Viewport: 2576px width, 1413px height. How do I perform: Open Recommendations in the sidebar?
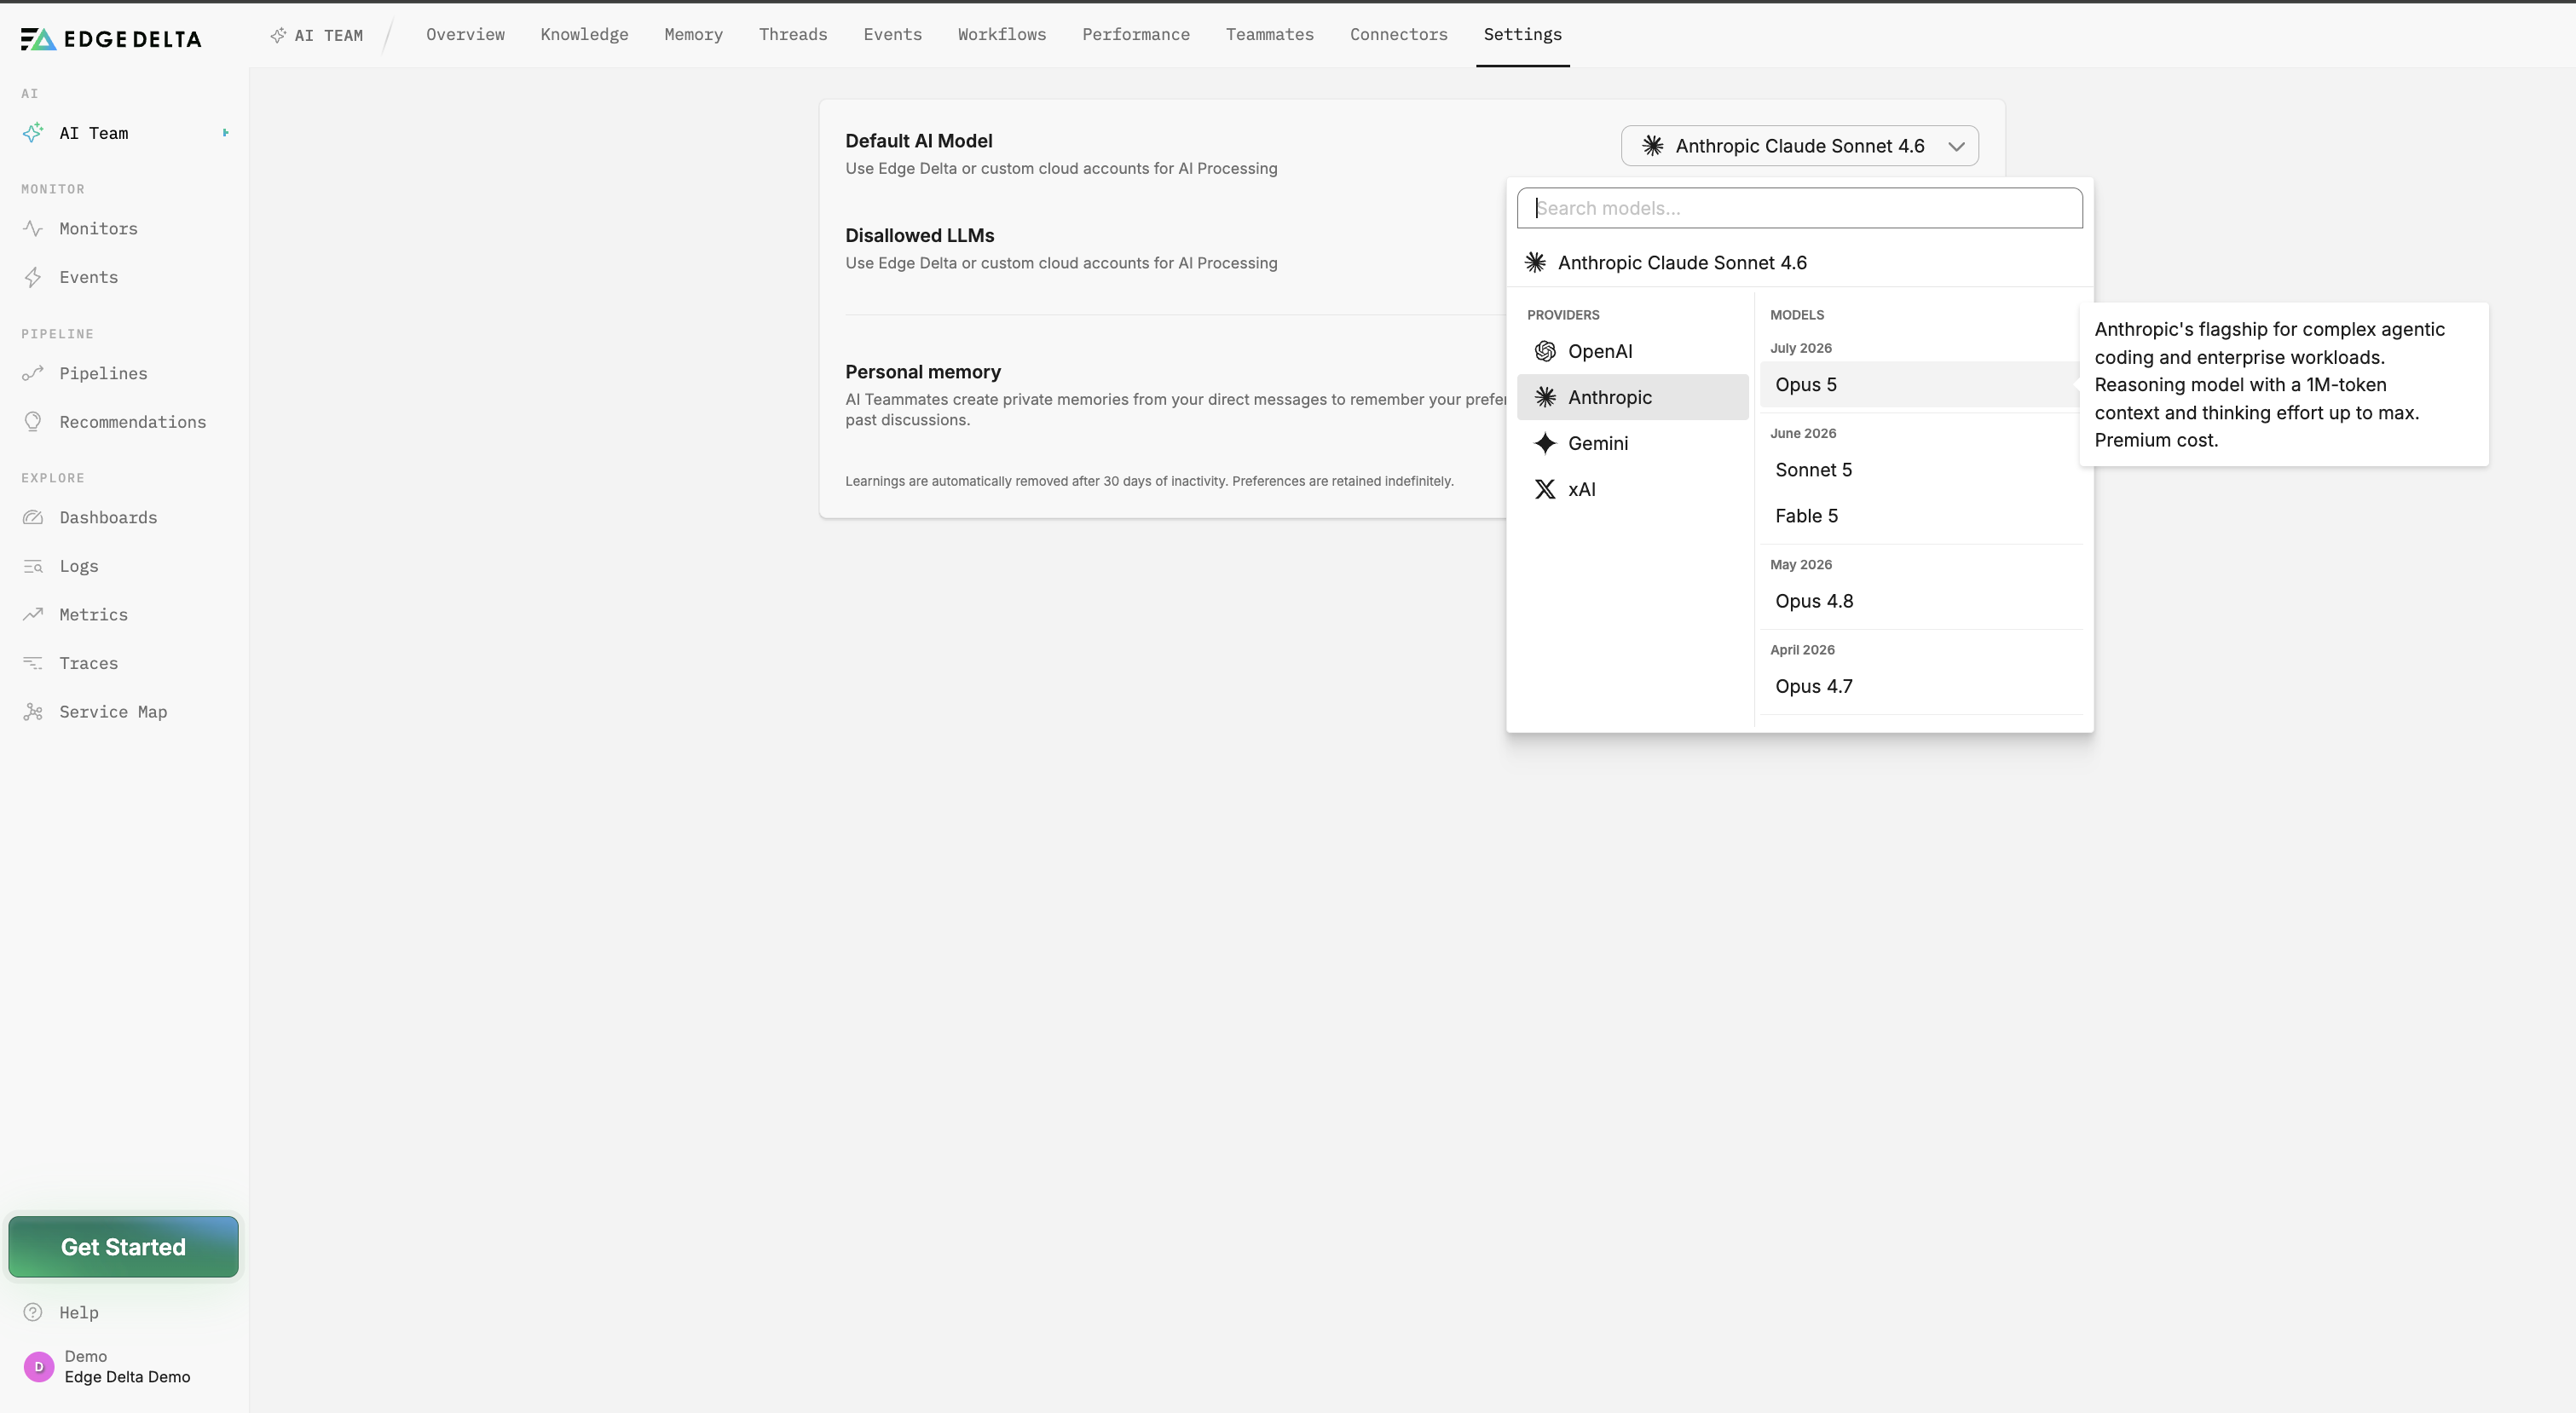tap(132, 422)
